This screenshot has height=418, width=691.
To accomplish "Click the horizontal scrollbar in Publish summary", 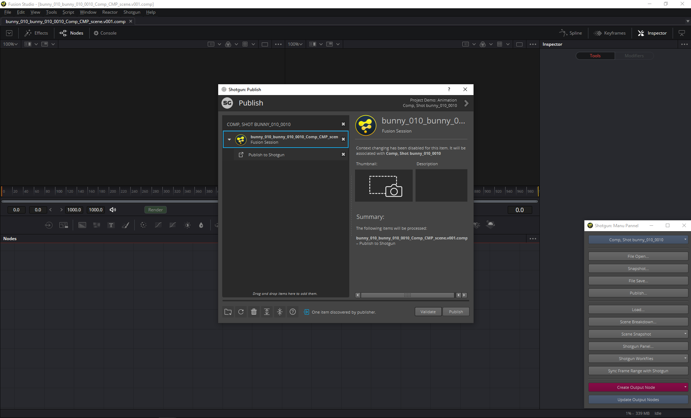I will (408, 295).
